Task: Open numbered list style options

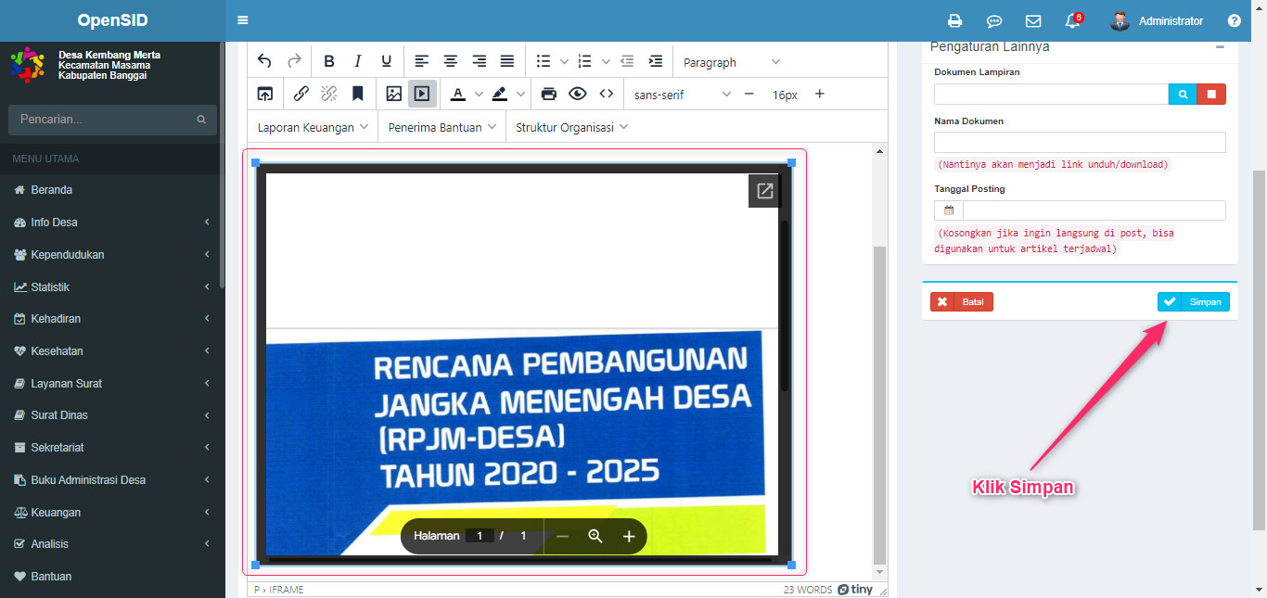Action: 606,61
